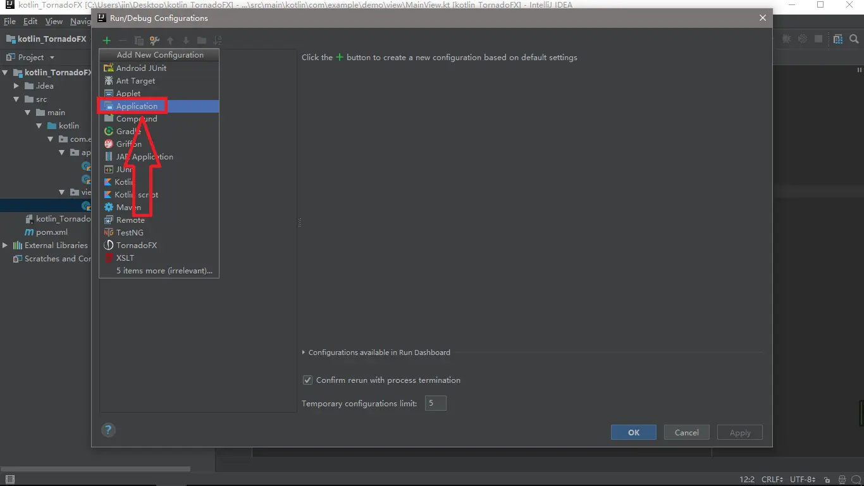
Task: Click the TestNG icon in the list
Action: click(x=109, y=232)
